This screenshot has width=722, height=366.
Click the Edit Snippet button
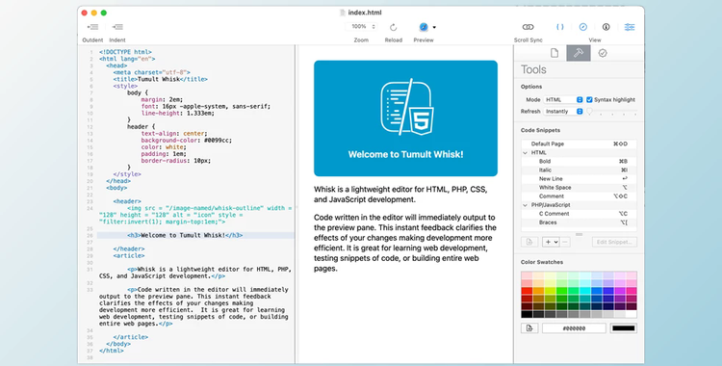click(614, 242)
